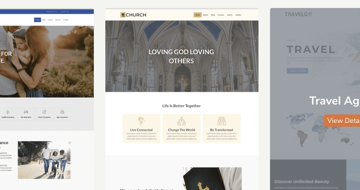The height and width of the screenshot is (190, 360).
Task: Click the Car Insurance car icon
Action: coord(26,112)
